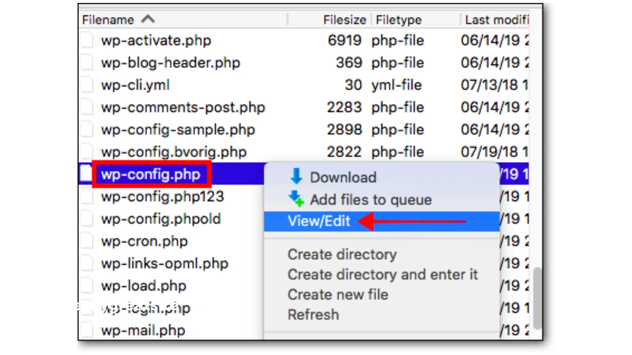
Task: Select the wp-links-opml.php file
Action: [165, 263]
